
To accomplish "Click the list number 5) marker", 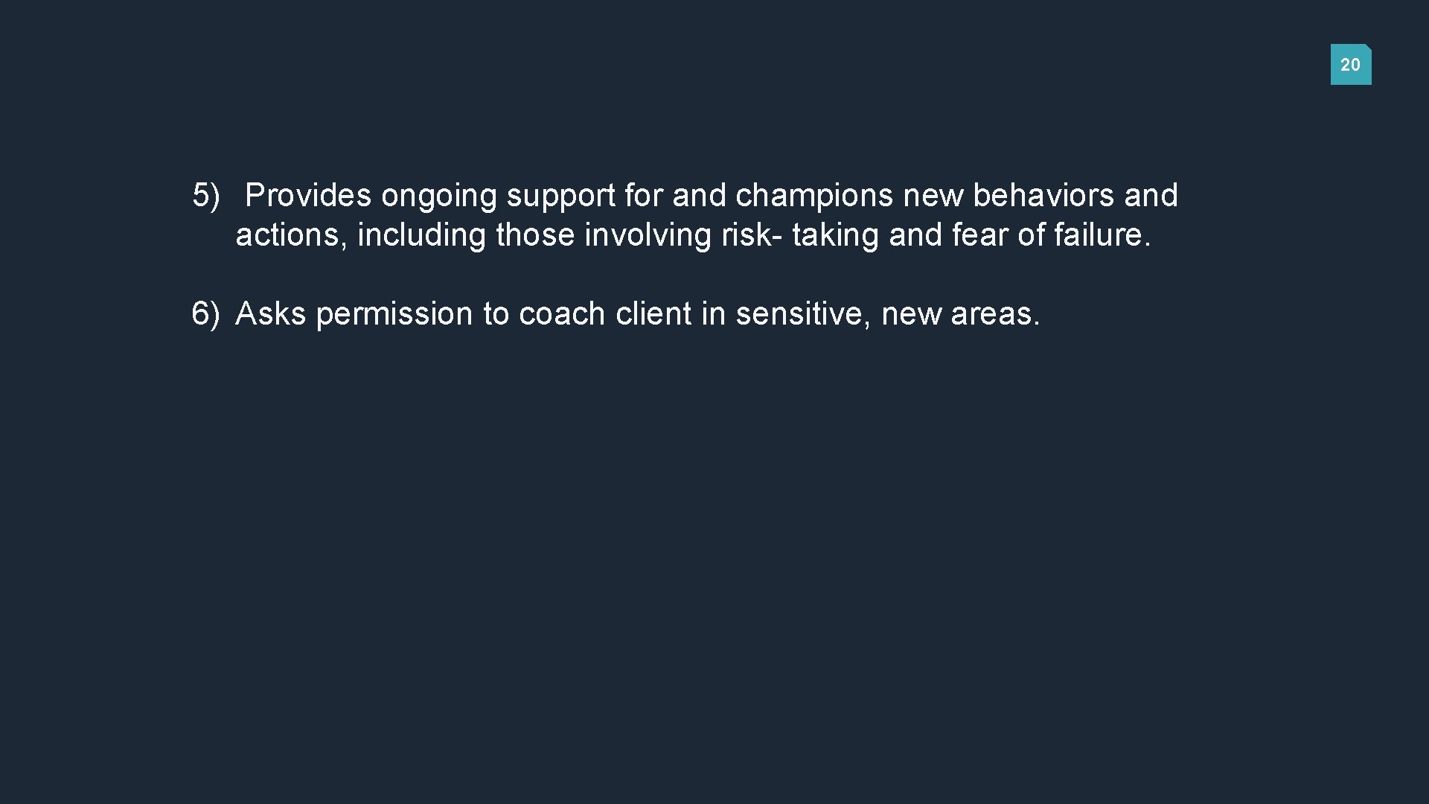I will (206, 196).
